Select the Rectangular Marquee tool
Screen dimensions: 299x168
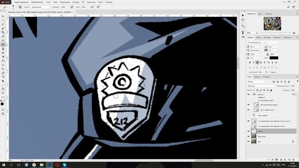[3, 21]
